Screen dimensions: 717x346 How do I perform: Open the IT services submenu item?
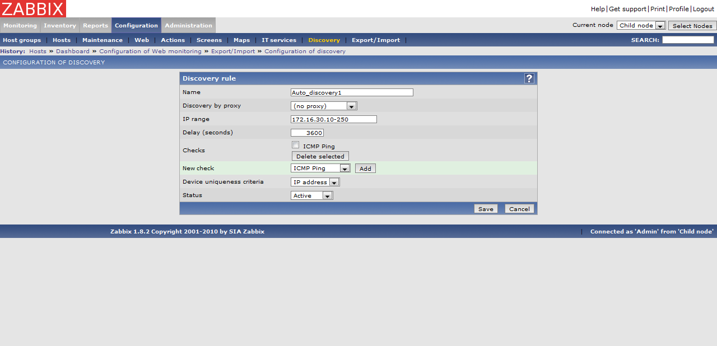tap(279, 40)
